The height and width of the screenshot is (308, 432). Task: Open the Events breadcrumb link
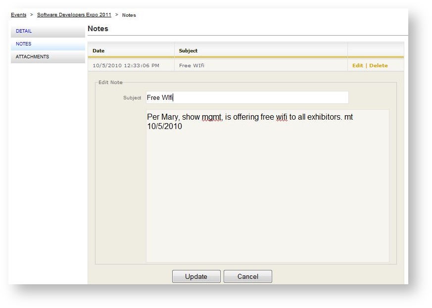point(18,15)
